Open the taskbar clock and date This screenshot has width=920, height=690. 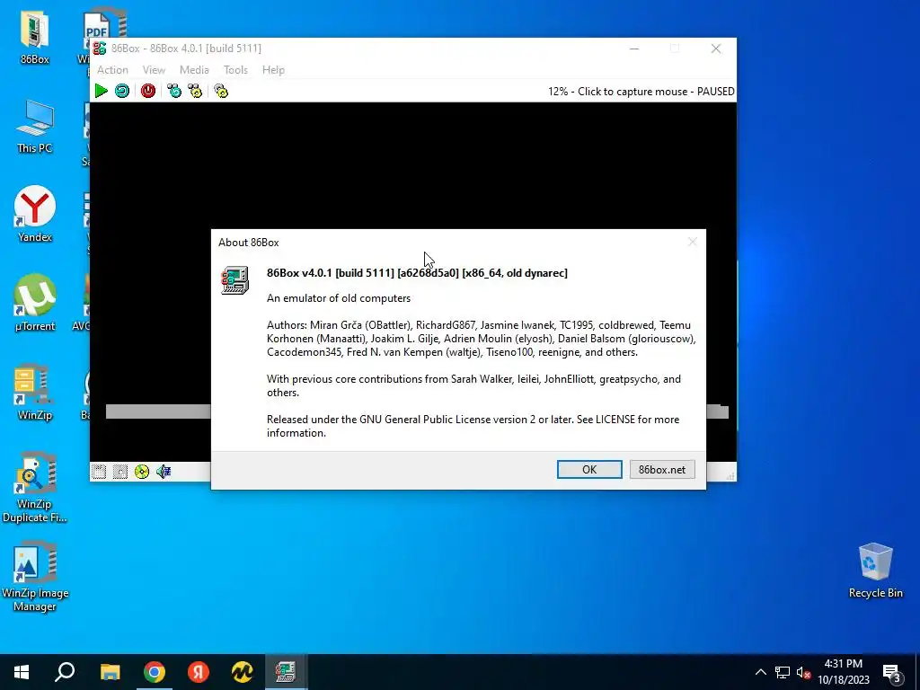click(x=844, y=672)
